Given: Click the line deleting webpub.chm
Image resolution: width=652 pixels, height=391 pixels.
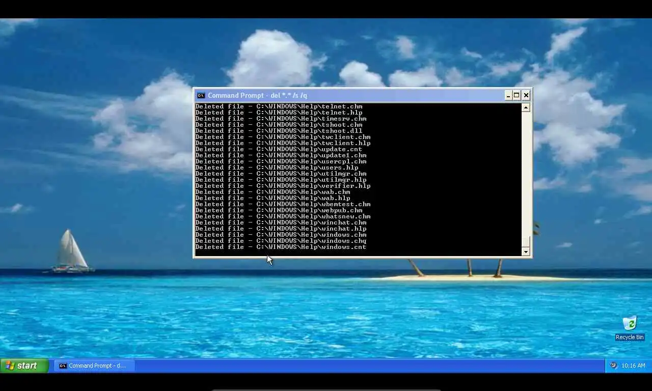Looking at the screenshot, I should (279, 210).
